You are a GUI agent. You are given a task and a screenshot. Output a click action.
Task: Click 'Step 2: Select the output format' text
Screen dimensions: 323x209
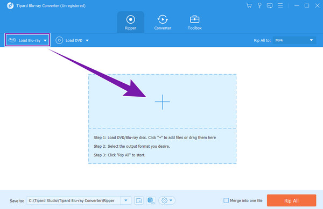tap(132, 146)
